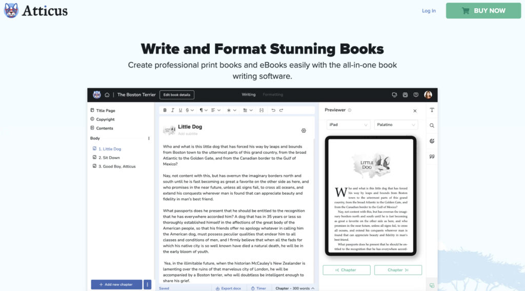This screenshot has width=525, height=291.
Task: Open the Palatino font dropdown
Action: (396, 125)
